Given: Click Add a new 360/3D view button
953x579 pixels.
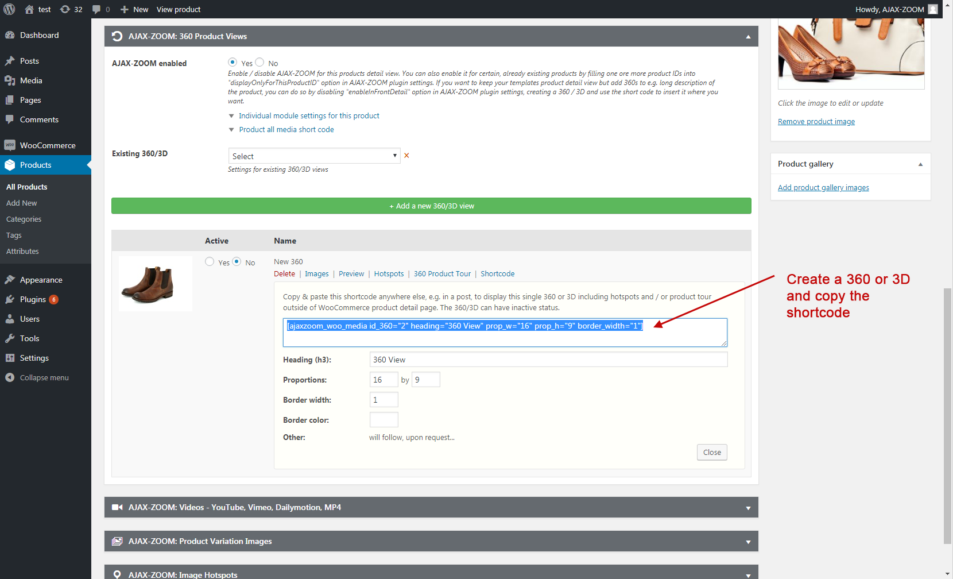Looking at the screenshot, I should point(431,206).
